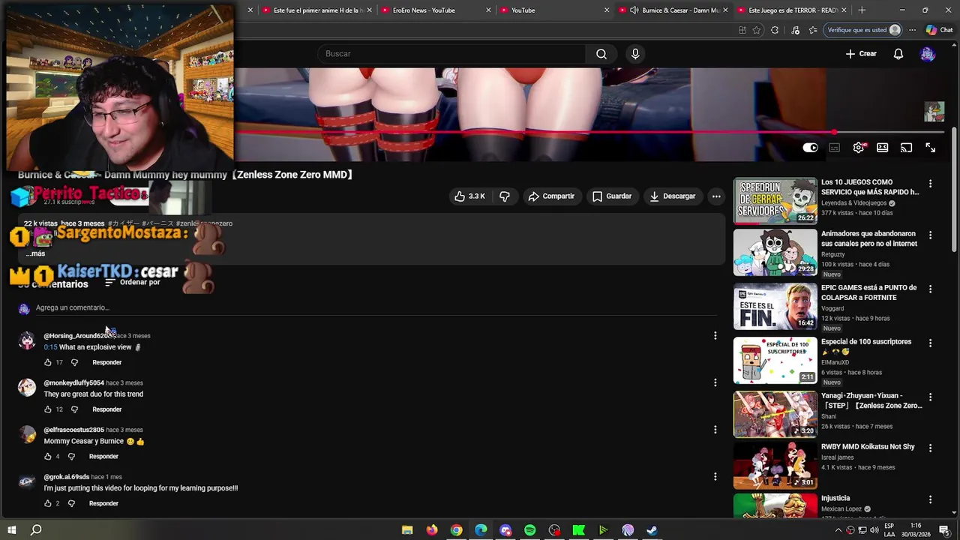Open Windows taskbar search
This screenshot has width=960, height=540.
pos(35,530)
